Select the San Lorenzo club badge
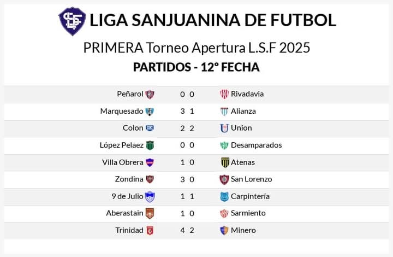 point(224,179)
